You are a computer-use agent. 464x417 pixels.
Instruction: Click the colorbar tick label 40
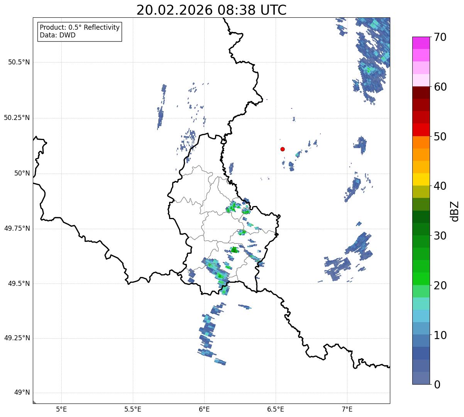click(440, 186)
